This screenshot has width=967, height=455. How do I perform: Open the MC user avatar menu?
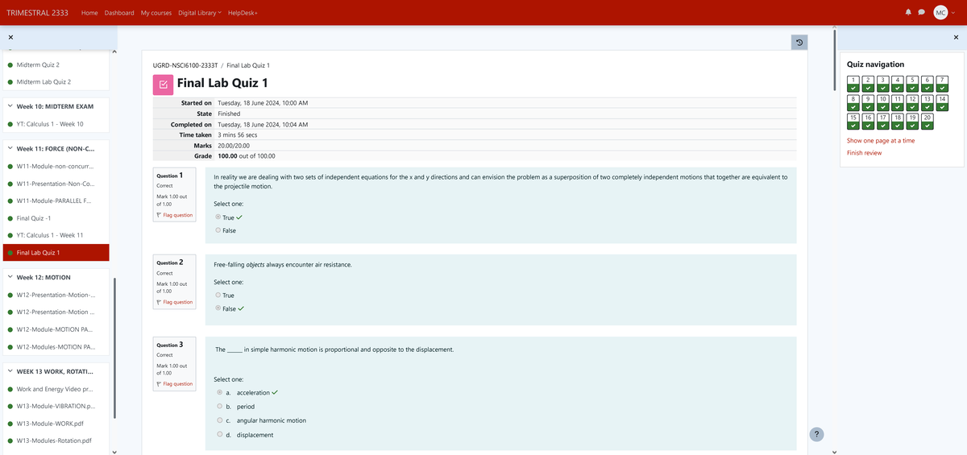(940, 13)
